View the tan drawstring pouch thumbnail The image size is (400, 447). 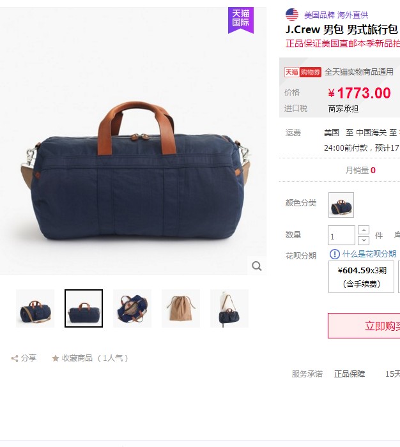click(181, 308)
